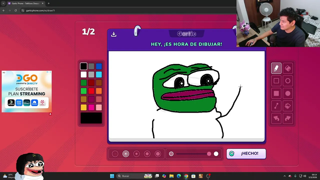Adjust the opacity slider handle
Image resolution: width=320 pixels, height=180 pixels.
209,154
